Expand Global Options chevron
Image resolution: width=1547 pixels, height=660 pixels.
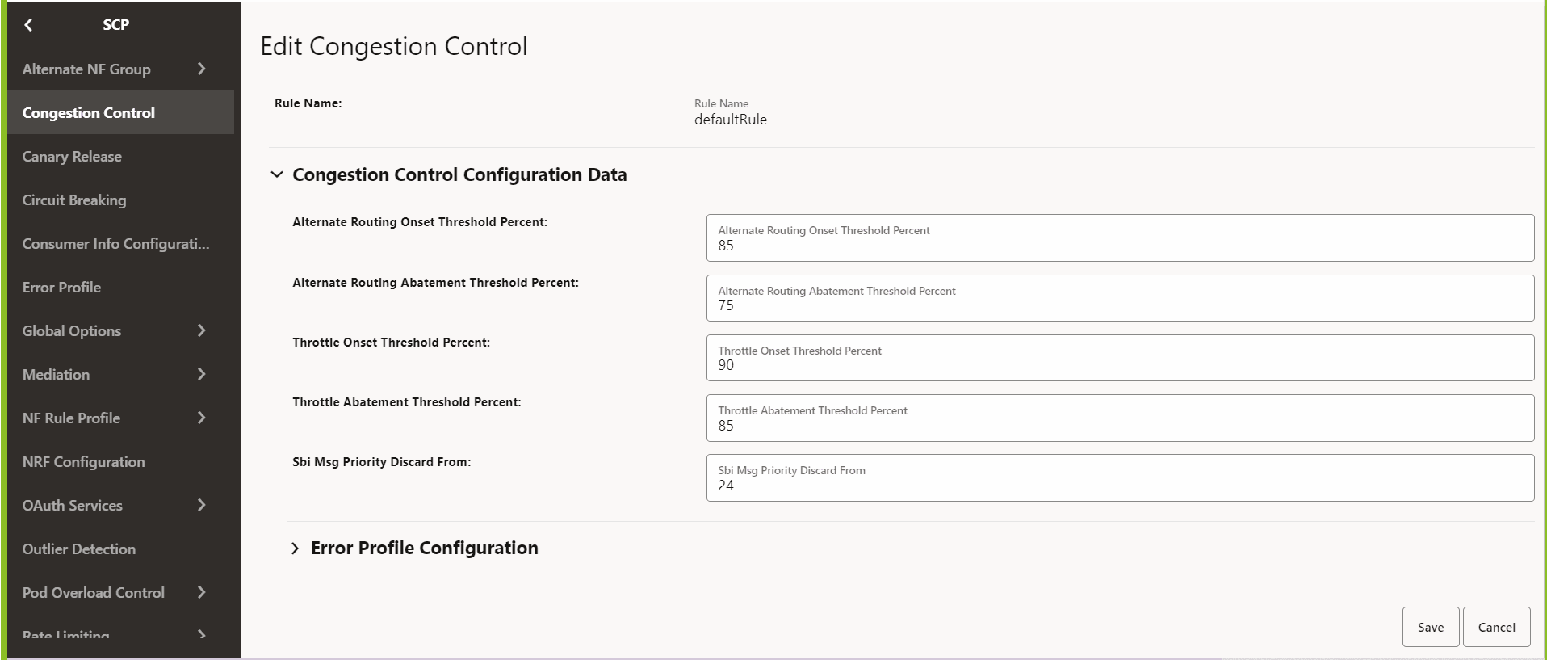pos(201,330)
